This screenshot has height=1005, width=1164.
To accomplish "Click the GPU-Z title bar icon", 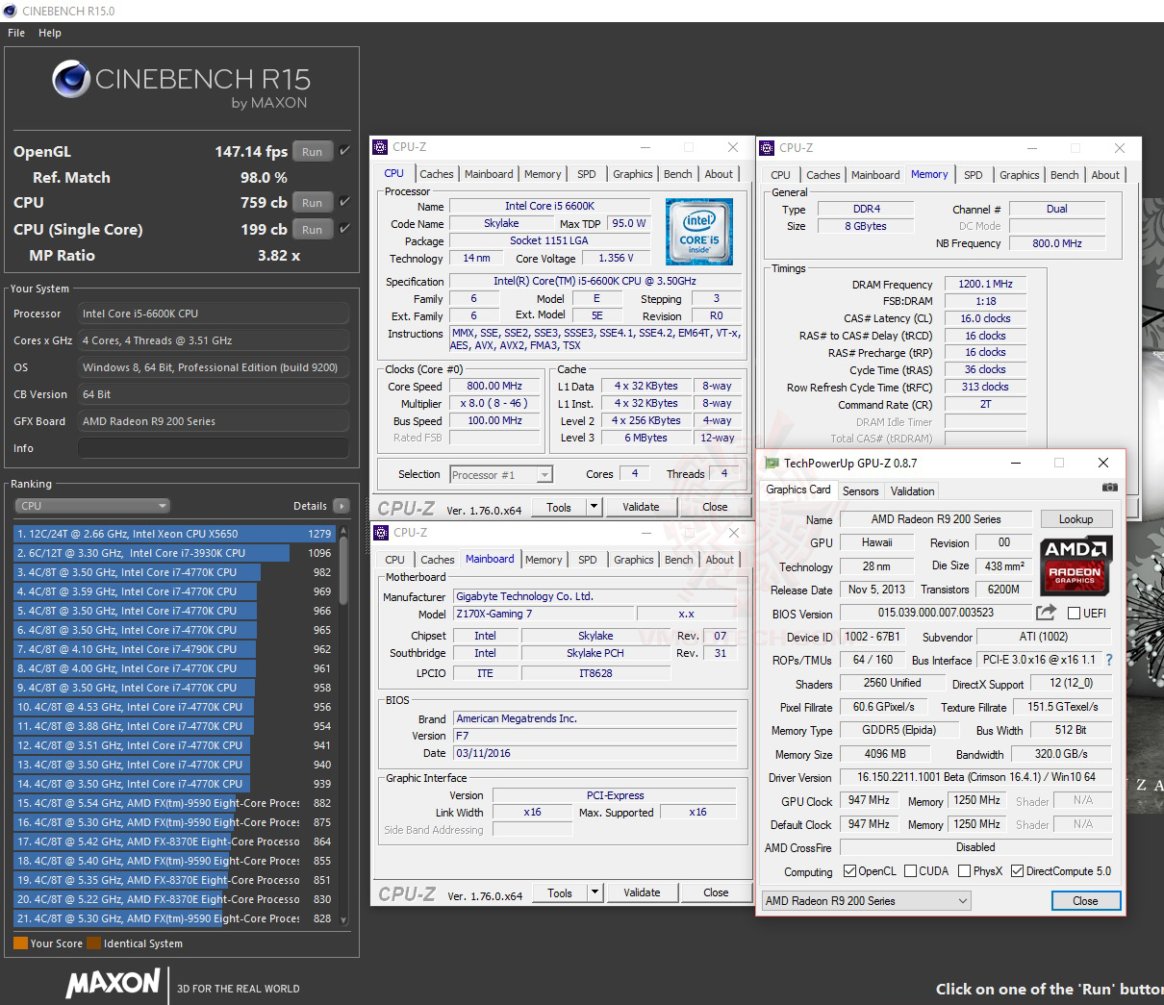I will click(x=771, y=463).
